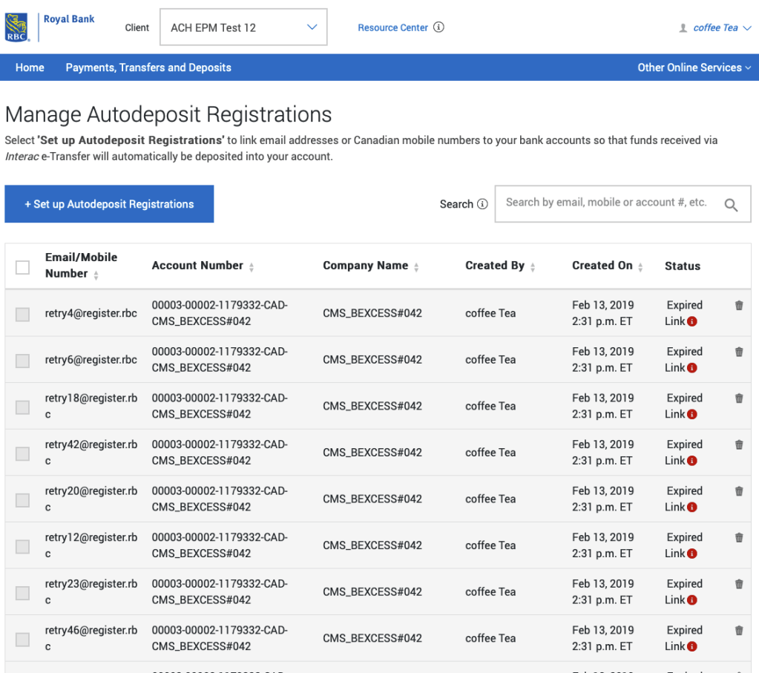This screenshot has width=759, height=673.
Task: Click the search by email or mobile field
Action: (x=605, y=203)
